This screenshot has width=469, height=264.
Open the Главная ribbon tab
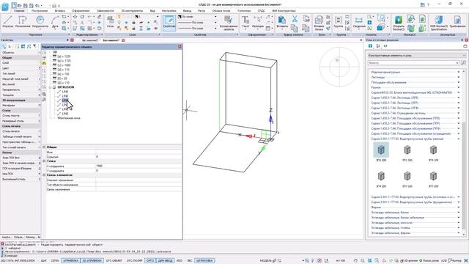coord(19,11)
